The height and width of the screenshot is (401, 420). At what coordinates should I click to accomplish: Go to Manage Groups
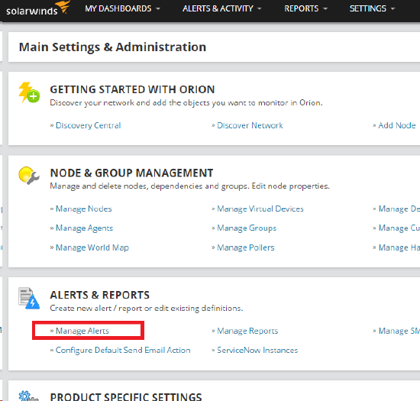(x=247, y=228)
